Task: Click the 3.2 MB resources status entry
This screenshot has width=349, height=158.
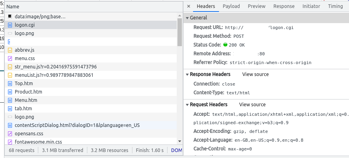Action: tap(110, 150)
